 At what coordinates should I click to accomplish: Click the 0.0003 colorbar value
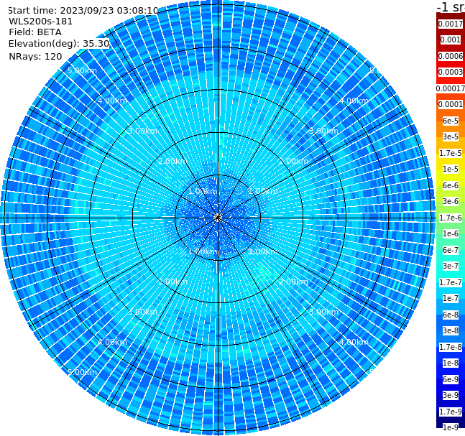point(451,72)
